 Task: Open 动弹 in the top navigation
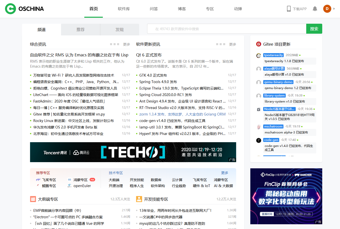238,9
